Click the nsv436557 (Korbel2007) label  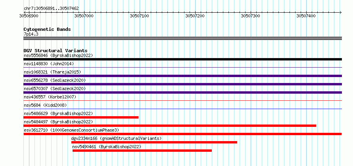pyautogui.click(x=50, y=97)
